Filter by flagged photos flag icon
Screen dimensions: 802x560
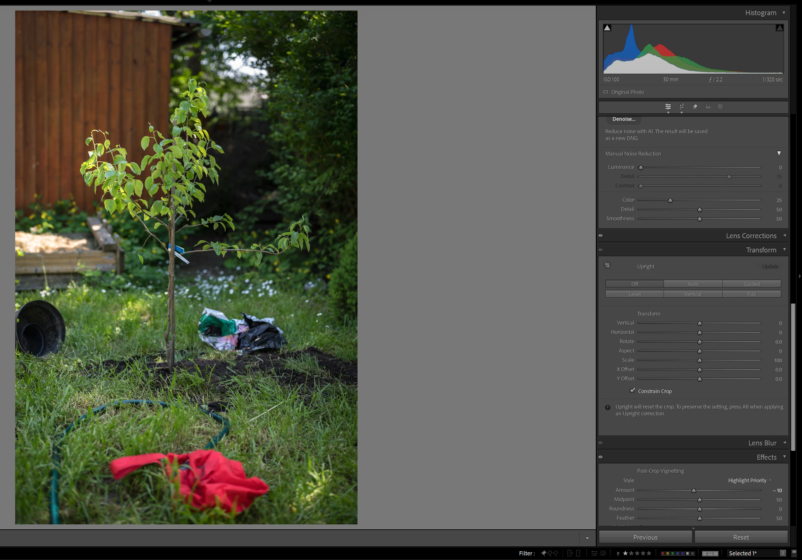[544, 553]
